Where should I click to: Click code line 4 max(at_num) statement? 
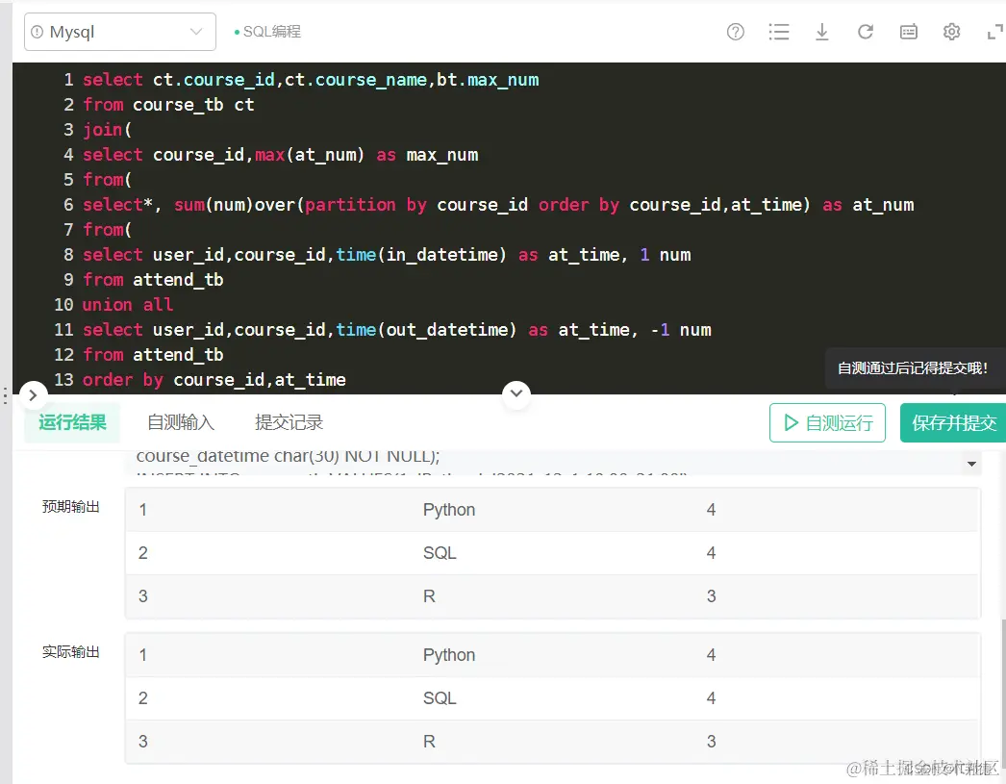coord(281,155)
